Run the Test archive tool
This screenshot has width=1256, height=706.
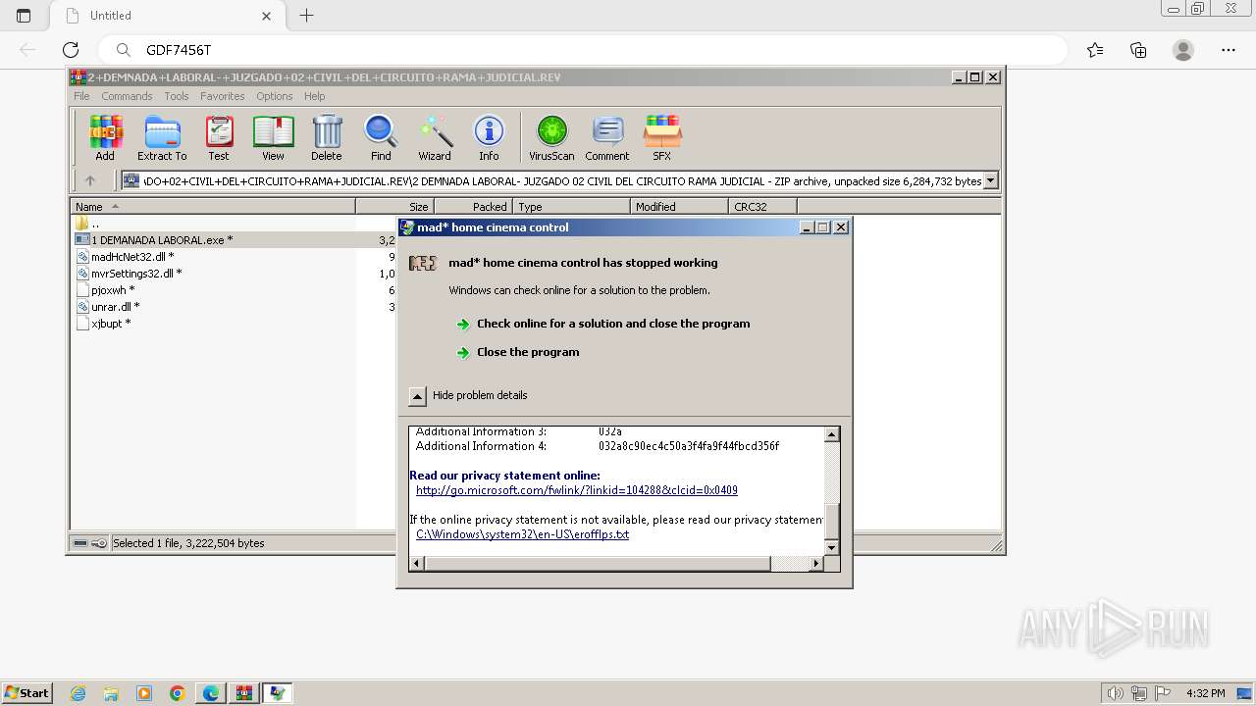coord(218,137)
